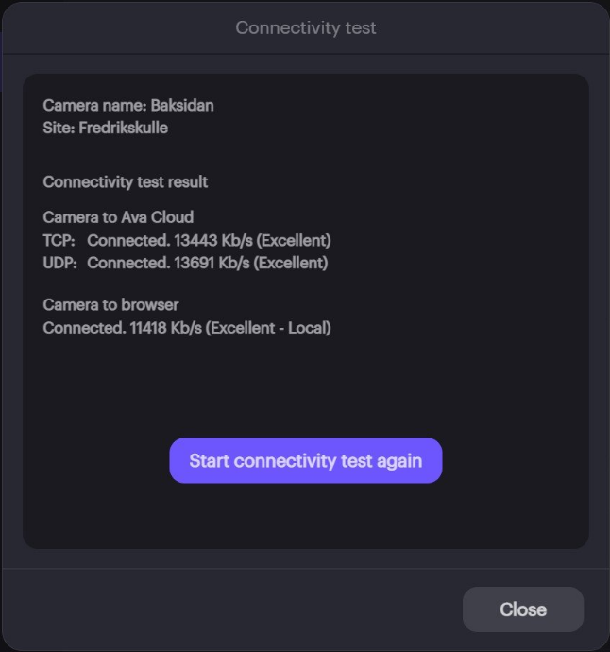Click the TCP label
The width and height of the screenshot is (610, 652).
tap(59, 240)
